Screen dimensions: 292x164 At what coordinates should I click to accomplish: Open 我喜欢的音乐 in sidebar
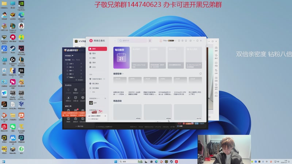(96, 79)
